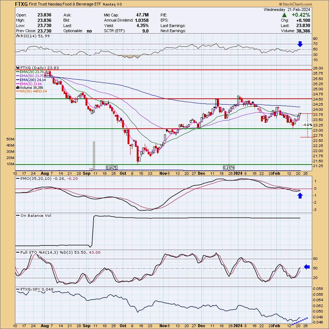The height and width of the screenshot is (329, 329).
Task: Click the PMO(35,20,10) indicator label
Action: pos(49,178)
